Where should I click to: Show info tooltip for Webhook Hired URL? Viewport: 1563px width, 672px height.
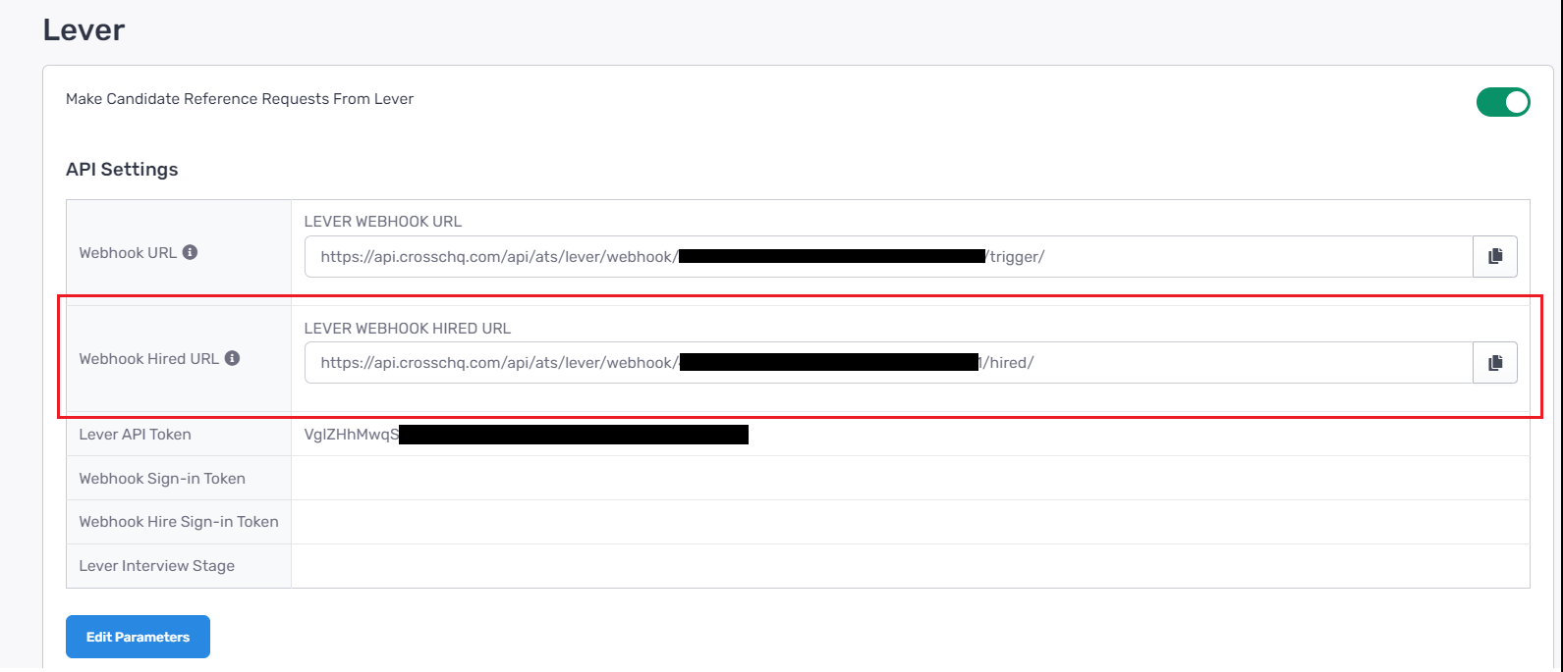[233, 358]
